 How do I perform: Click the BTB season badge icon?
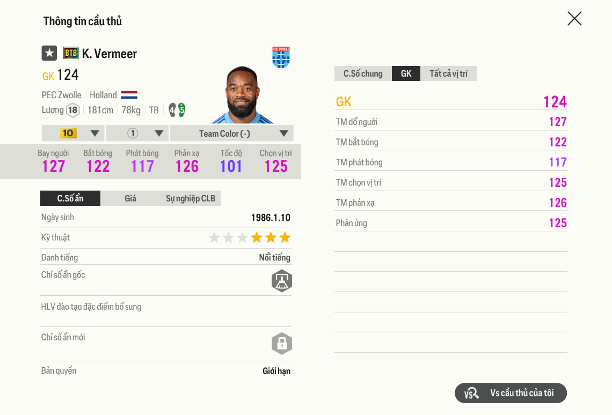[x=71, y=53]
